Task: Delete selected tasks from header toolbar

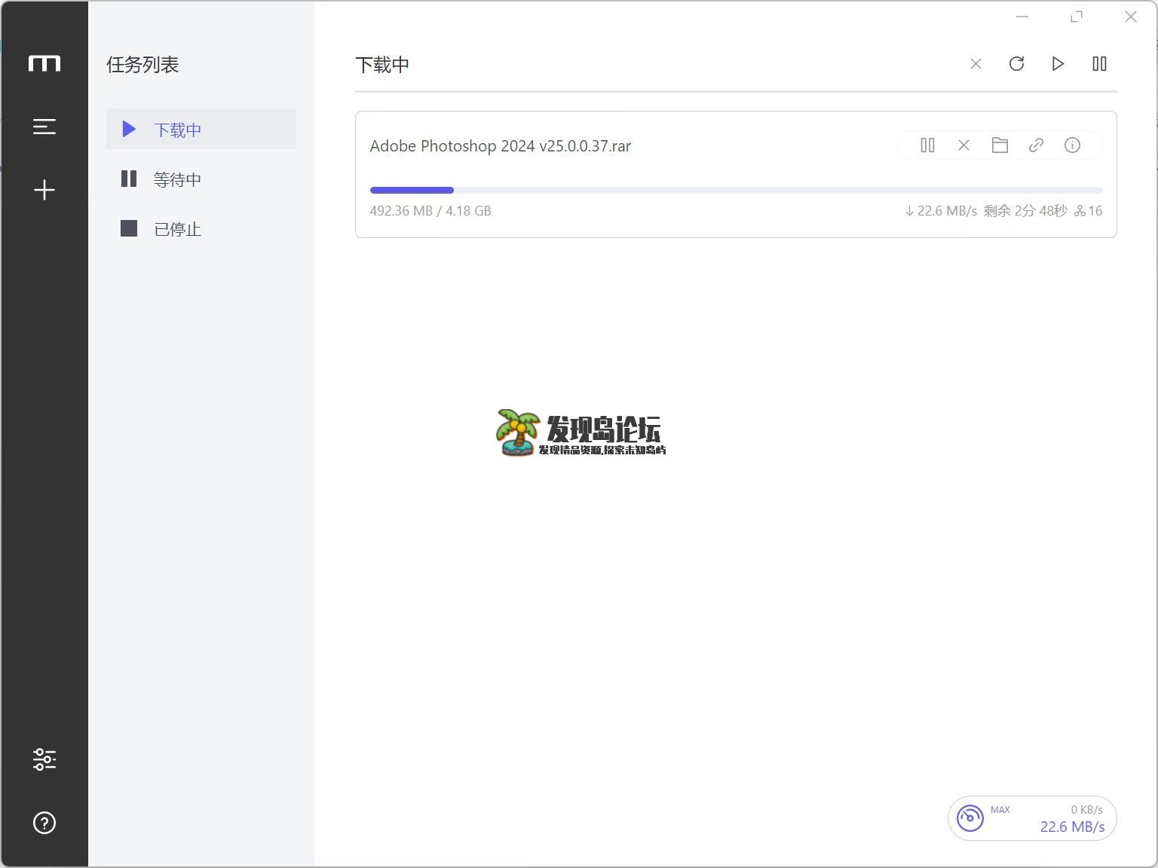Action: [x=976, y=64]
